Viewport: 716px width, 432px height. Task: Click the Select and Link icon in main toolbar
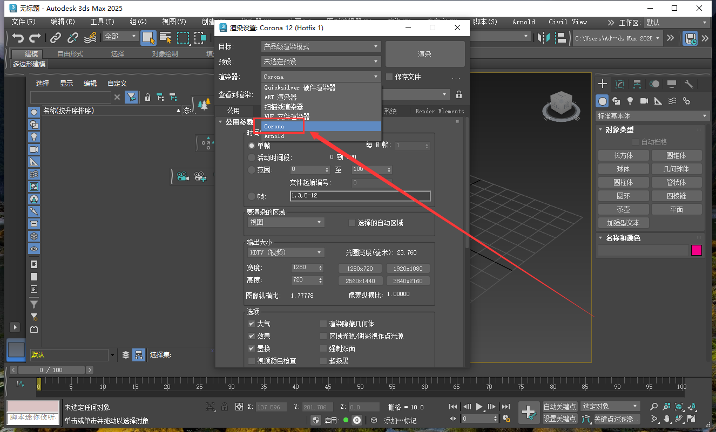(x=55, y=38)
